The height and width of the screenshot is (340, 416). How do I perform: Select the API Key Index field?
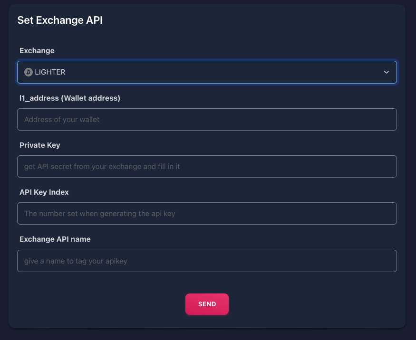coord(207,214)
